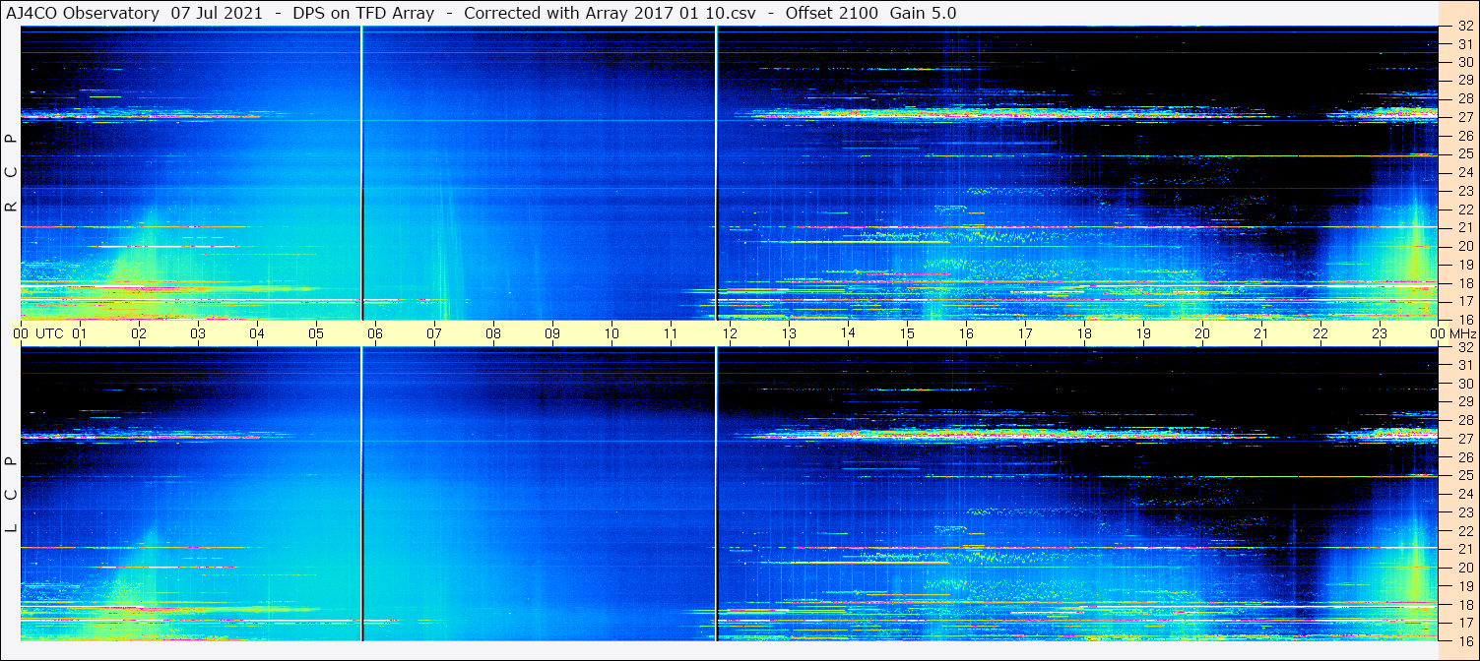Select hour 16 on the UTC time axis
This screenshot has width=1480, height=661.
click(x=966, y=333)
